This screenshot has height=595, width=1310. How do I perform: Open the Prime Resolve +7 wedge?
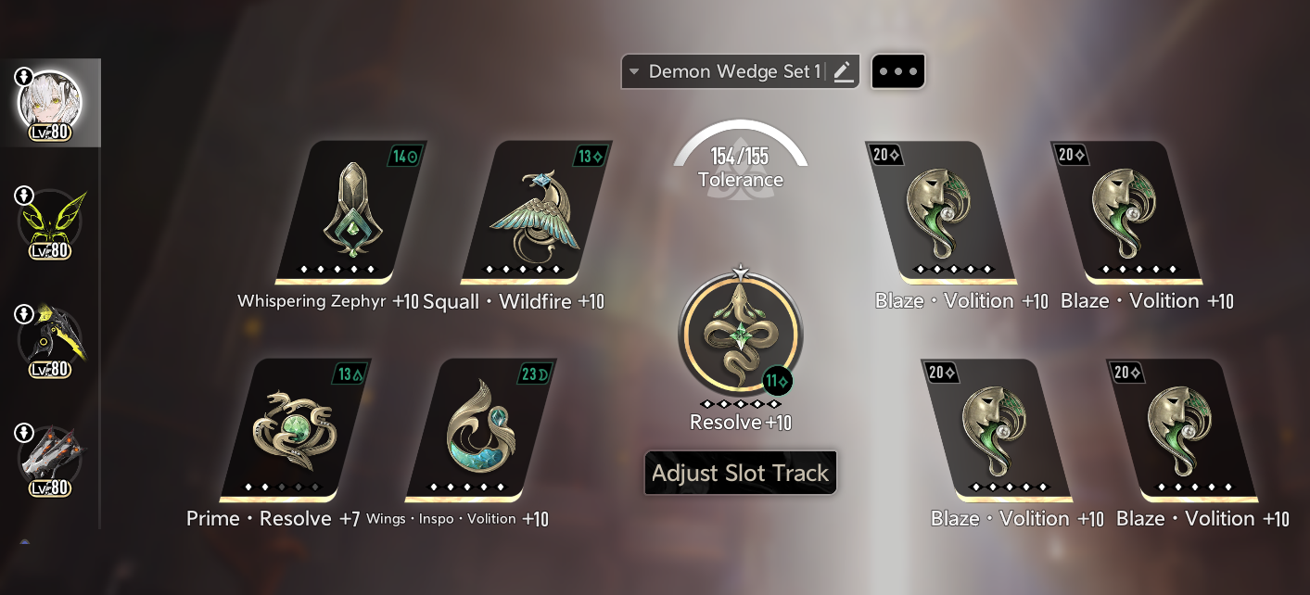pos(296,430)
